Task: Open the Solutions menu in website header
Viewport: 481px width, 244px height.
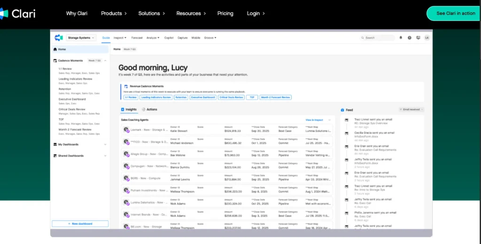Action: pyautogui.click(x=152, y=14)
